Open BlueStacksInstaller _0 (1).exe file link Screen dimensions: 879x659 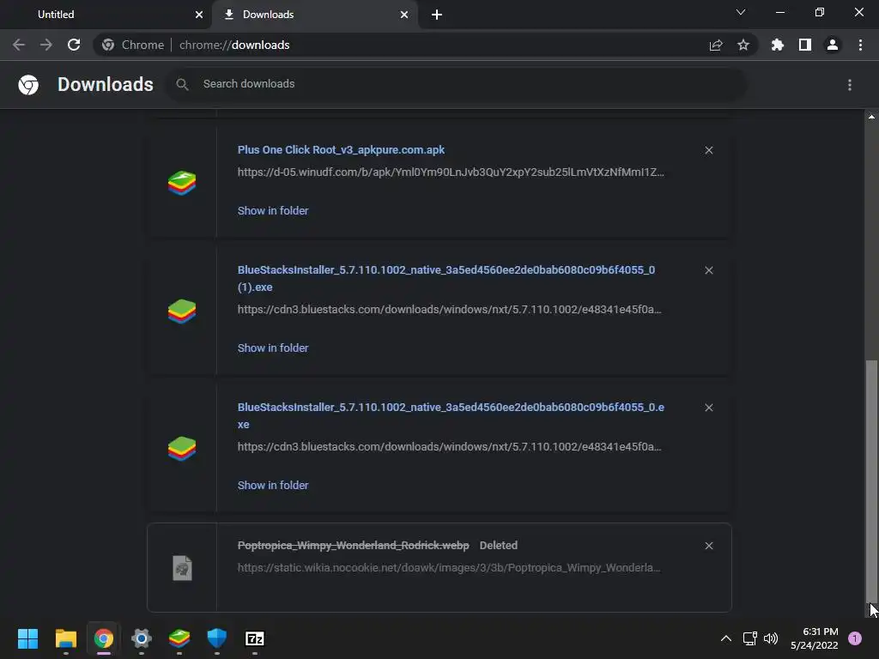click(x=446, y=279)
